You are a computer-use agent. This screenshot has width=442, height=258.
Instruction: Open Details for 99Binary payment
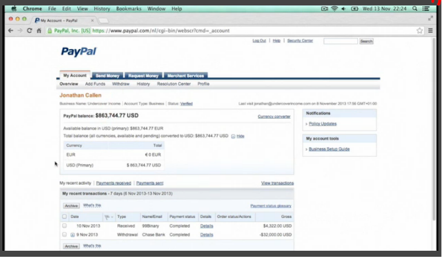[x=206, y=226]
